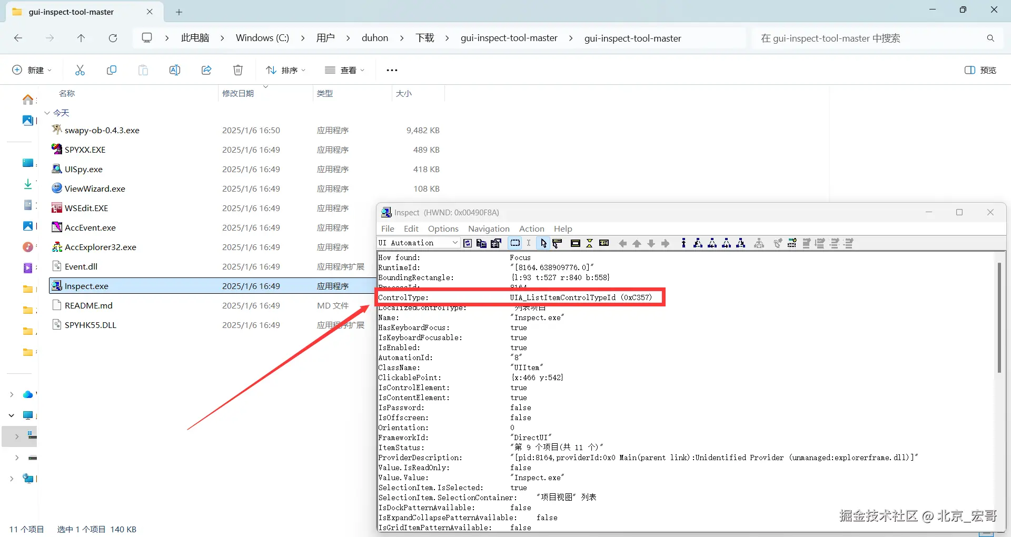Image resolution: width=1011 pixels, height=537 pixels.
Task: Click the Copy icon in Explorer toolbar
Action: (112, 70)
